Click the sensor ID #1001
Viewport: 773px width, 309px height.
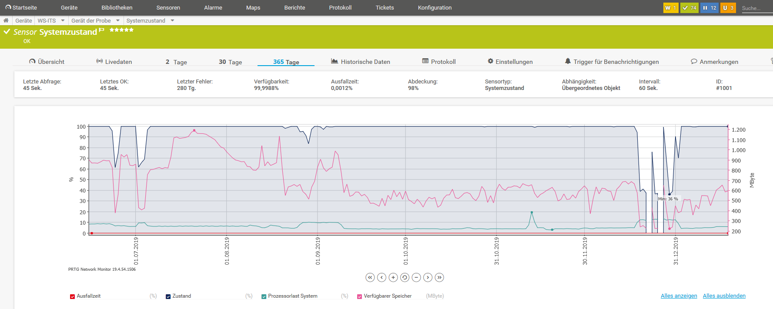tap(724, 88)
